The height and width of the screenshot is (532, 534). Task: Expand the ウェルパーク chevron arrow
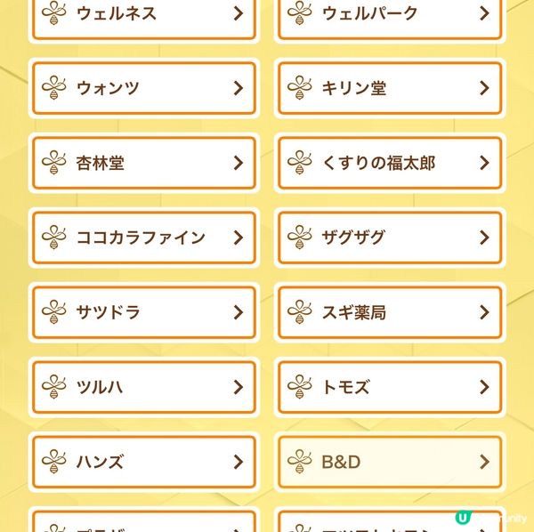[484, 13]
